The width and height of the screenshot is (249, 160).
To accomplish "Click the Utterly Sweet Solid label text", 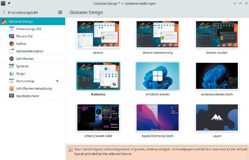I will pos(98,136).
